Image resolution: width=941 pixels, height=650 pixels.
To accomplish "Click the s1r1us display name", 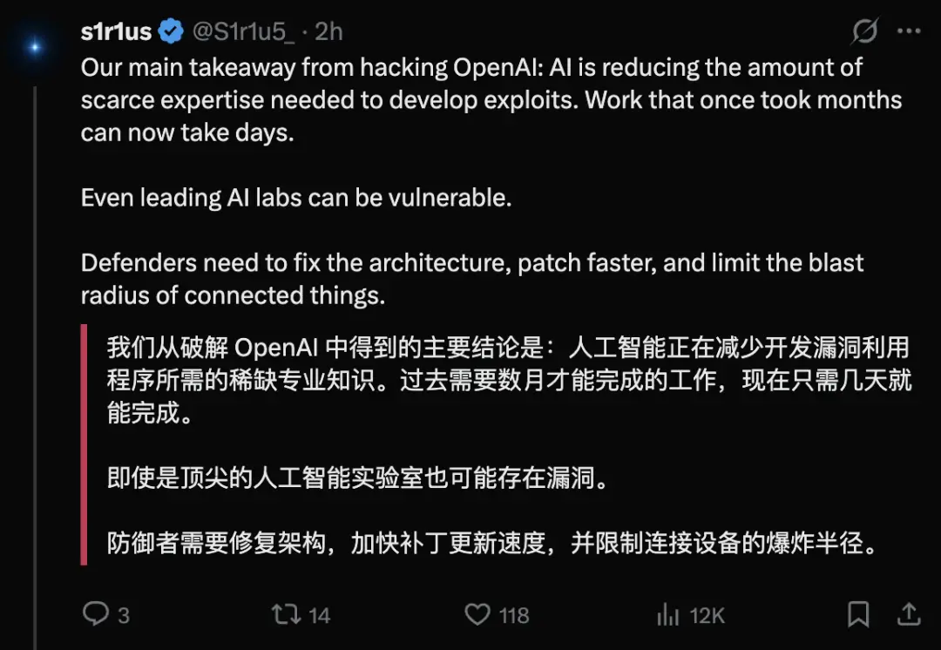I will click(x=116, y=32).
